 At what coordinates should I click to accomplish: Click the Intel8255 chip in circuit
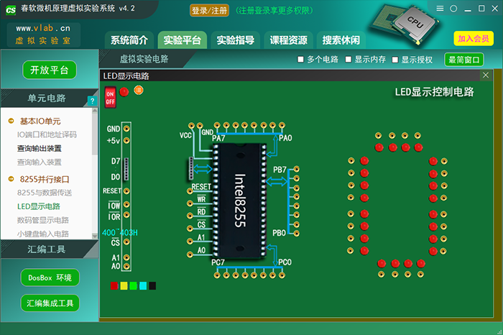pyautogui.click(x=239, y=200)
